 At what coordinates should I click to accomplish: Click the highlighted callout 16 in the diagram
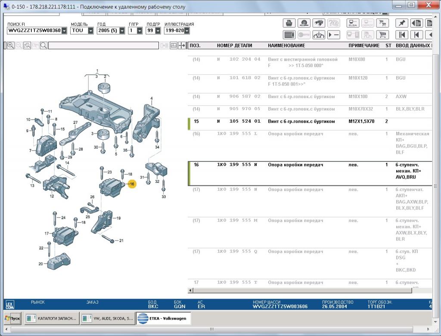tap(132, 184)
